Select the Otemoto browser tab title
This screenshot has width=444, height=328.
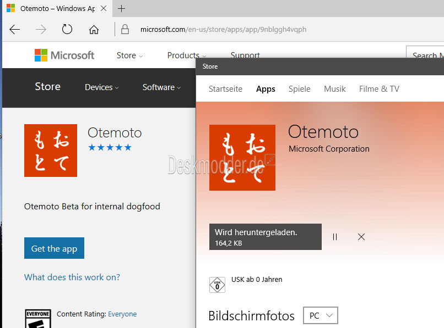pyautogui.click(x=57, y=8)
